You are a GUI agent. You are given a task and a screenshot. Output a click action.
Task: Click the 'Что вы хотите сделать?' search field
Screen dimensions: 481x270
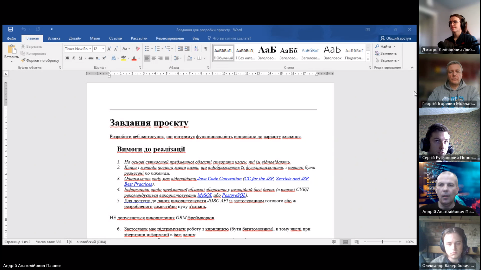231,38
